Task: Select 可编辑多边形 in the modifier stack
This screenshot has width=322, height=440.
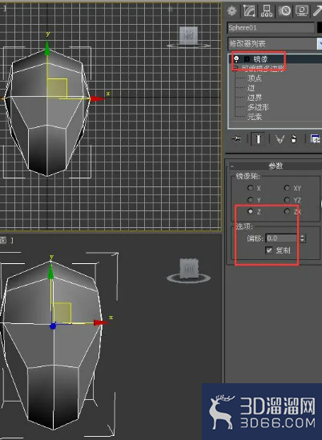Action: [263, 68]
